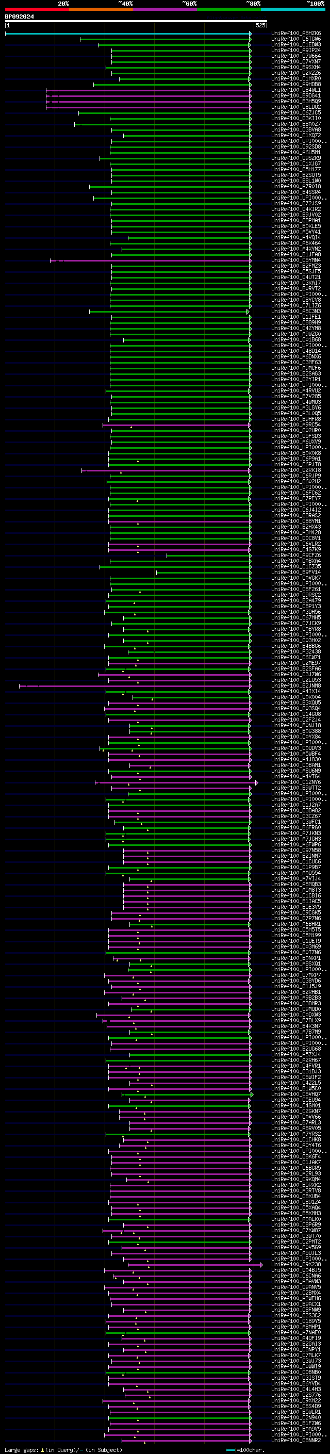Select the UniRef100_Q6F261 label
The image size is (330, 1454).
(296, 589)
